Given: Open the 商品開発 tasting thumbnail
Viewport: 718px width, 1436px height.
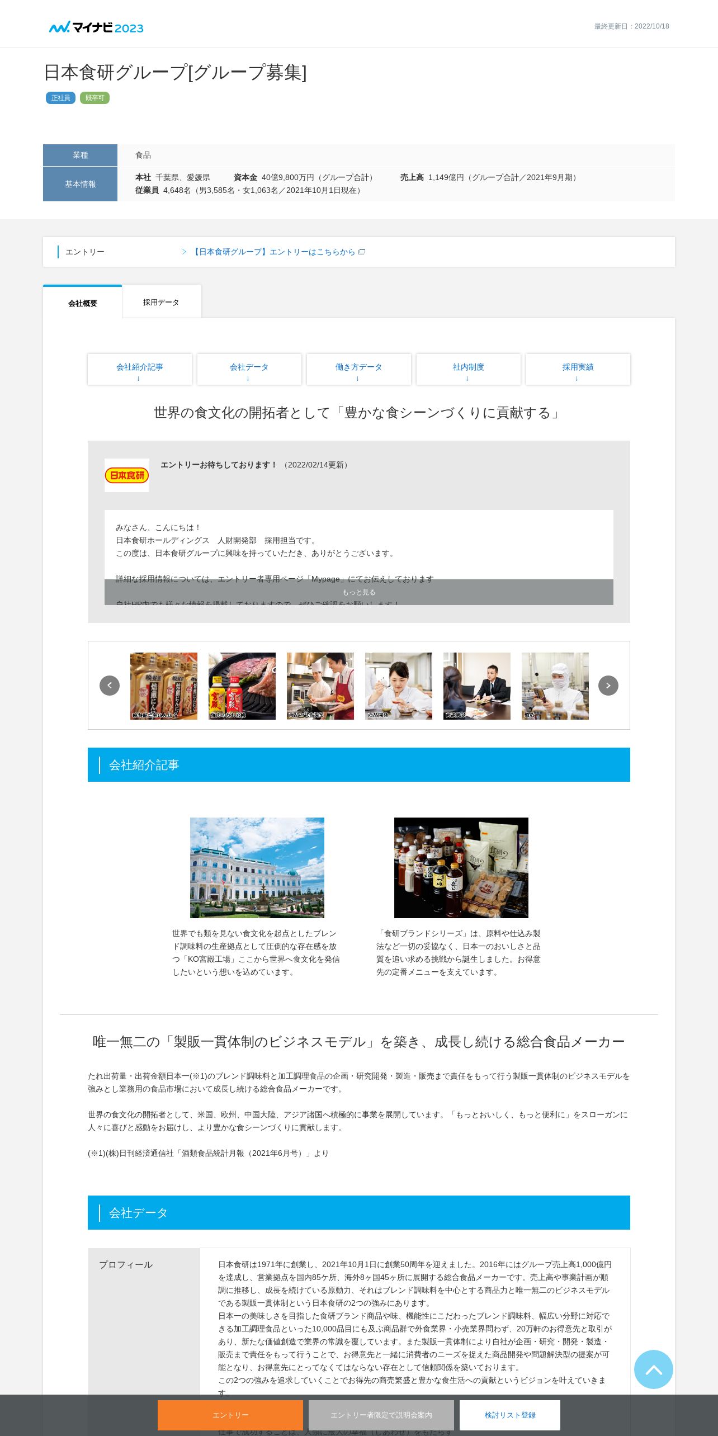Looking at the screenshot, I should [399, 686].
